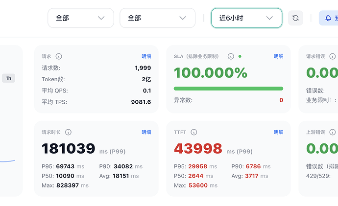The image size is (338, 206).
Task: Click average TPS value 9081.6
Action: point(141,102)
